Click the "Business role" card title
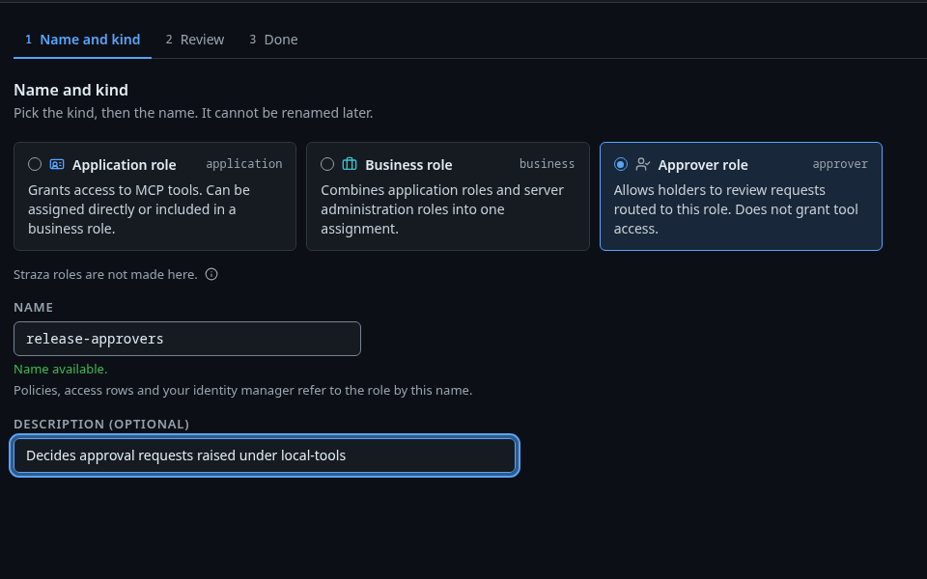The image size is (927, 579). point(408,165)
